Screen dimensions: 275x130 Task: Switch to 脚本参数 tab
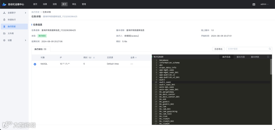(x=255, y=57)
